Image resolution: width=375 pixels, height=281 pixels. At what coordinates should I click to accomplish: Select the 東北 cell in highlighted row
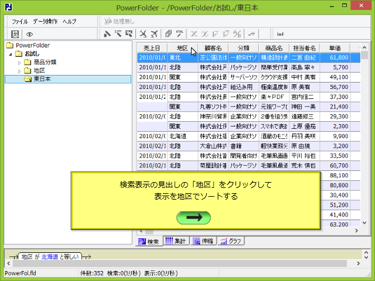click(183, 57)
